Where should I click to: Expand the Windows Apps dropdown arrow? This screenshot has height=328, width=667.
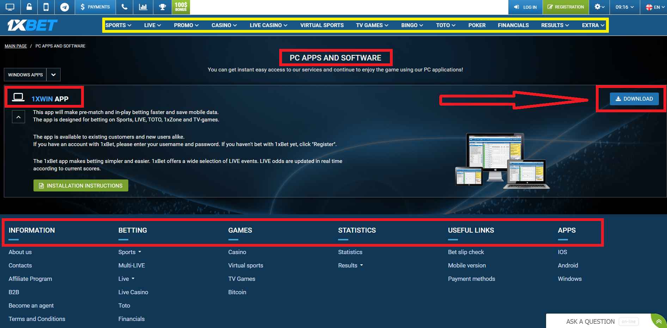pos(54,75)
